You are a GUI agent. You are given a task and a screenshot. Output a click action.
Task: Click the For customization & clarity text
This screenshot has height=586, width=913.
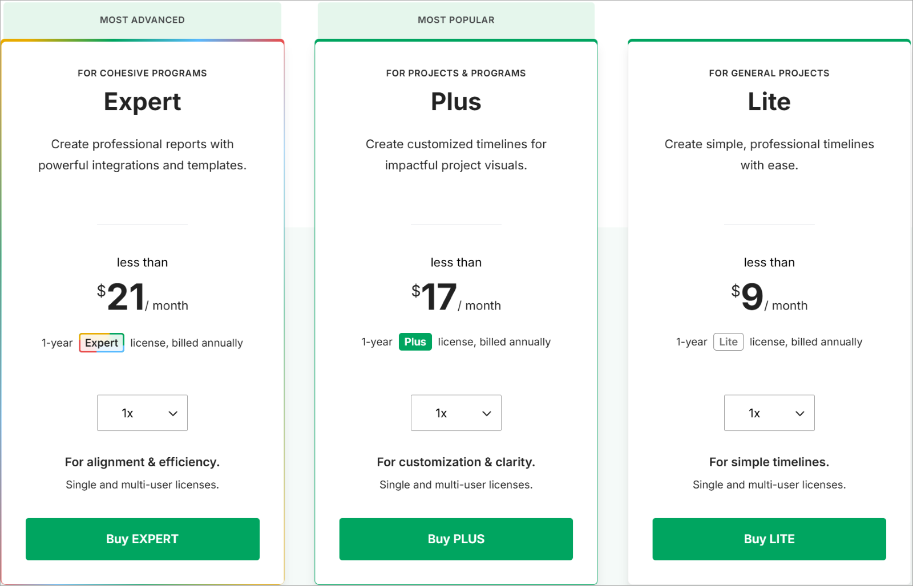click(456, 462)
